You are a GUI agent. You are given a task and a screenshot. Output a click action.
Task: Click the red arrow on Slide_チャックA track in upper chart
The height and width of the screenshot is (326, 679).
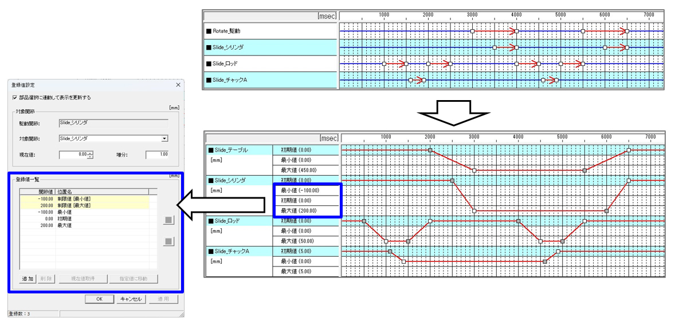tap(418, 80)
